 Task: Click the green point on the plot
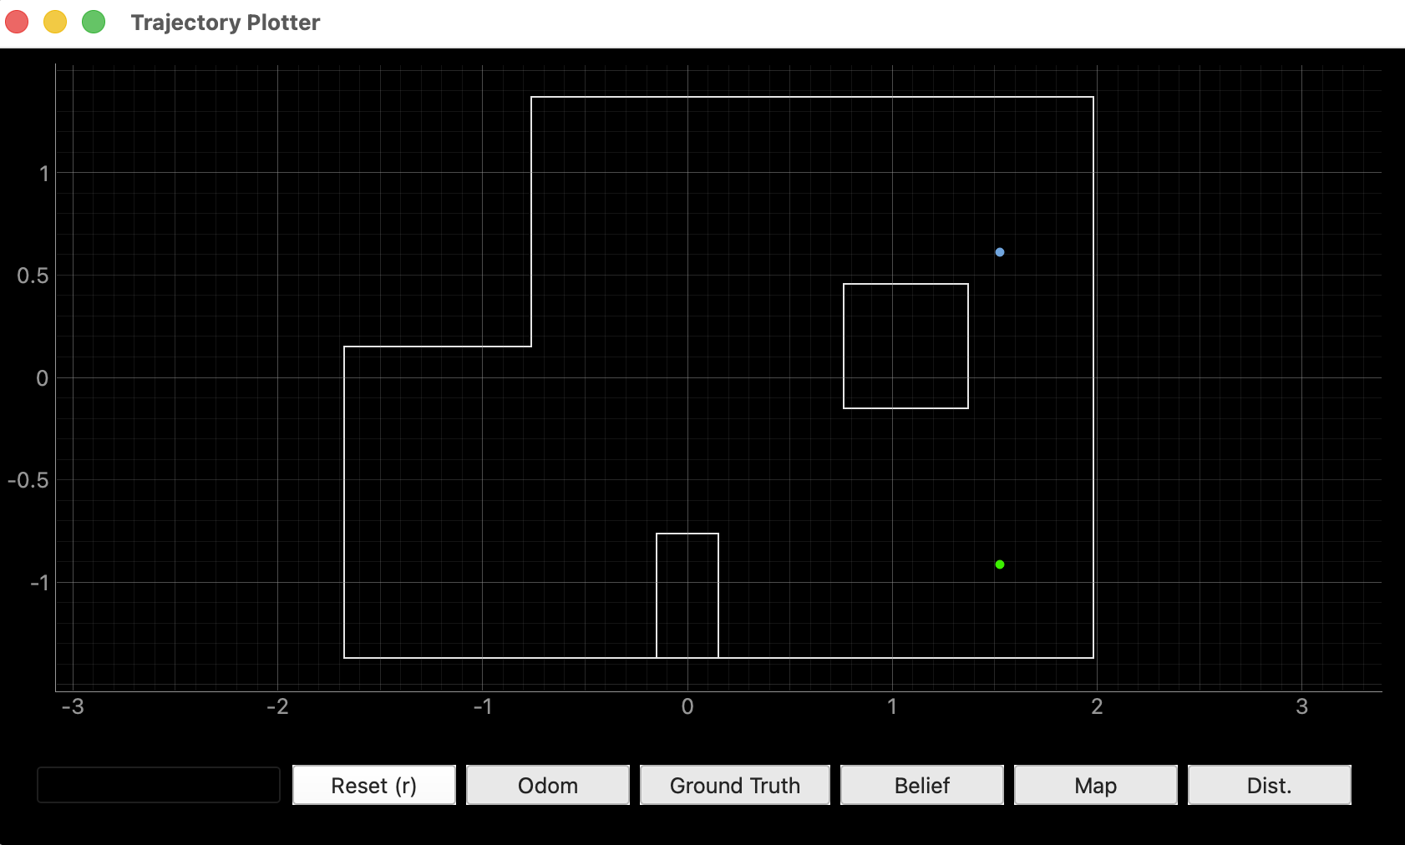click(999, 564)
